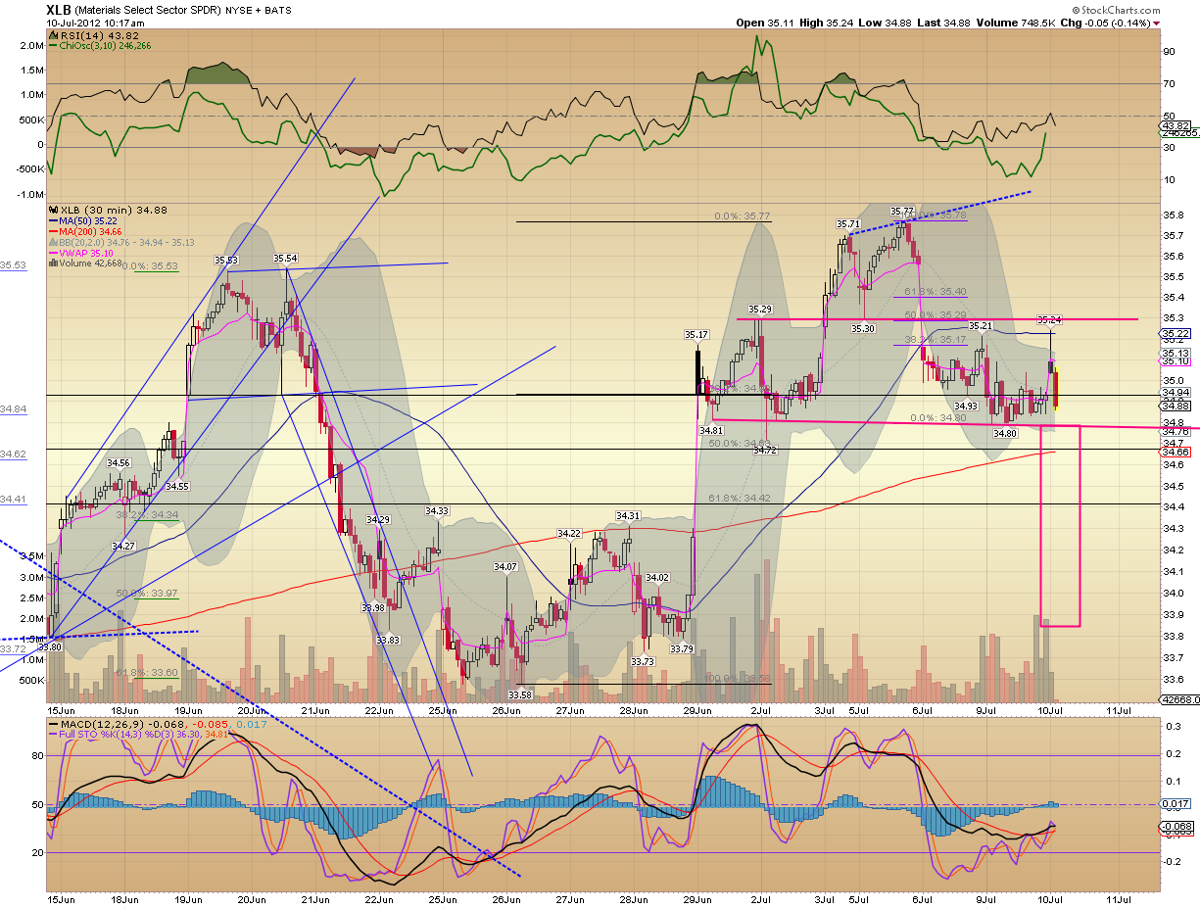The height and width of the screenshot is (909, 1200).
Task: Click the "61.8%: 35.40" Fibonacci label
Action: 936,292
